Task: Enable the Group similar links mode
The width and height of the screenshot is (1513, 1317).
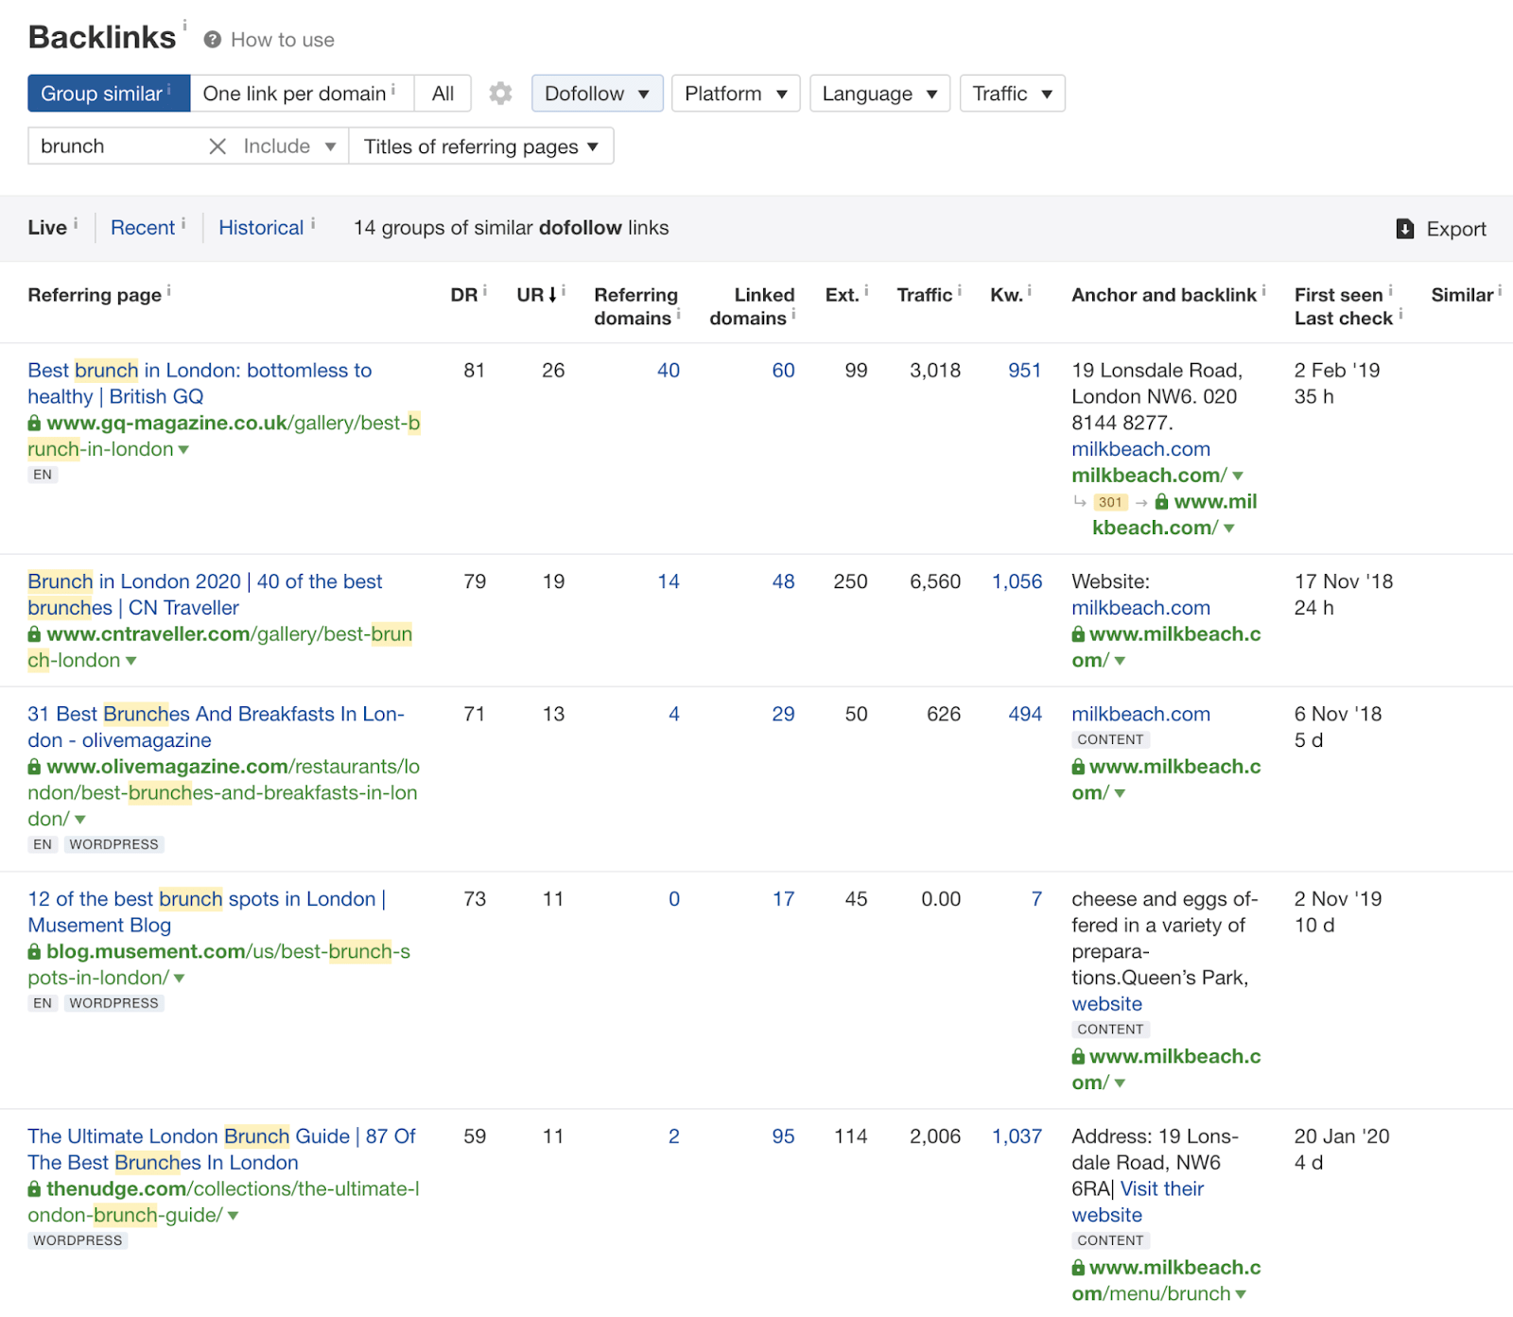Action: 102,94
